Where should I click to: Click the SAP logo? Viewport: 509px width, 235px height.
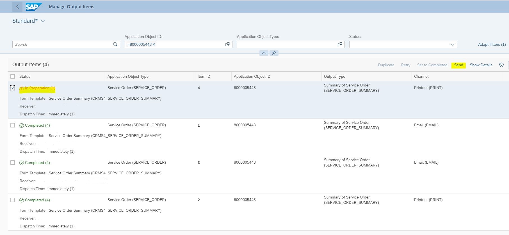pyautogui.click(x=34, y=7)
